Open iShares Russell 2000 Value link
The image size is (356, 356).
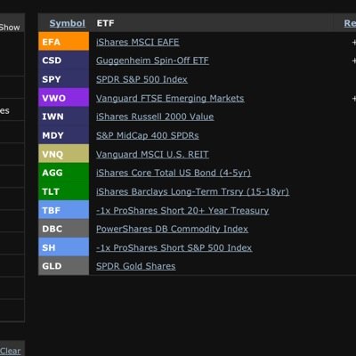coord(155,117)
